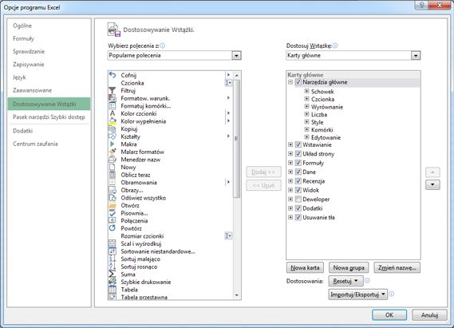Click the Kształty shapes icon
The width and height of the screenshot is (454, 328).
click(113, 136)
